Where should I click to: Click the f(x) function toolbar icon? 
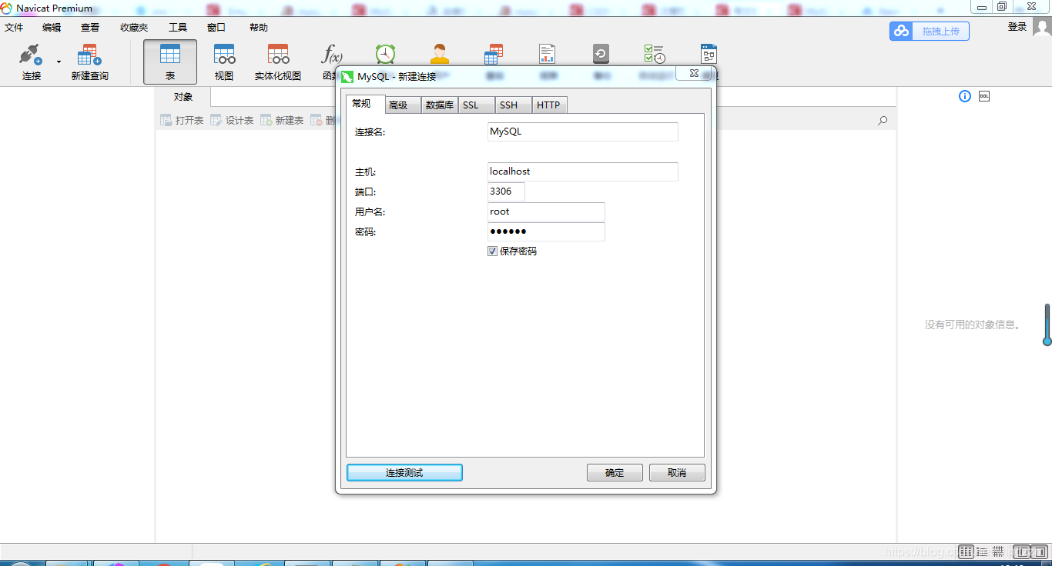(331, 54)
